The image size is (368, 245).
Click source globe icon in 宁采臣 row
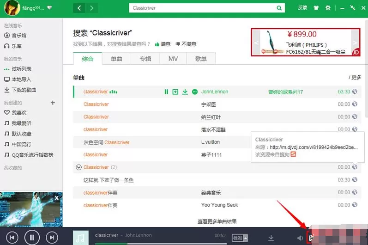355,104
